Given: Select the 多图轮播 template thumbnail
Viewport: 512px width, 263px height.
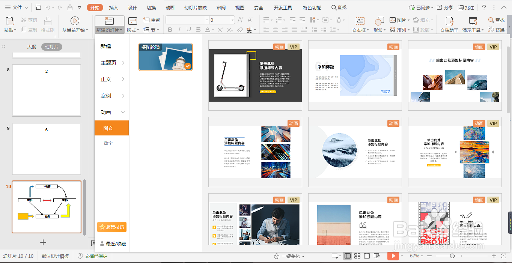Looking at the screenshot, I should pyautogui.click(x=165, y=57).
